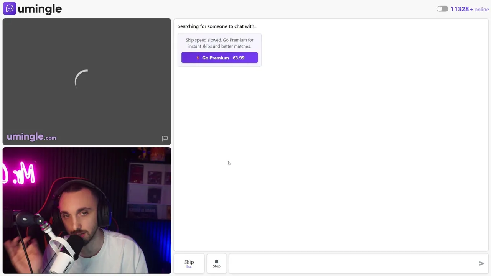Click the "Skip speed slowed" premium notice text
The image size is (491, 276).
[219, 43]
